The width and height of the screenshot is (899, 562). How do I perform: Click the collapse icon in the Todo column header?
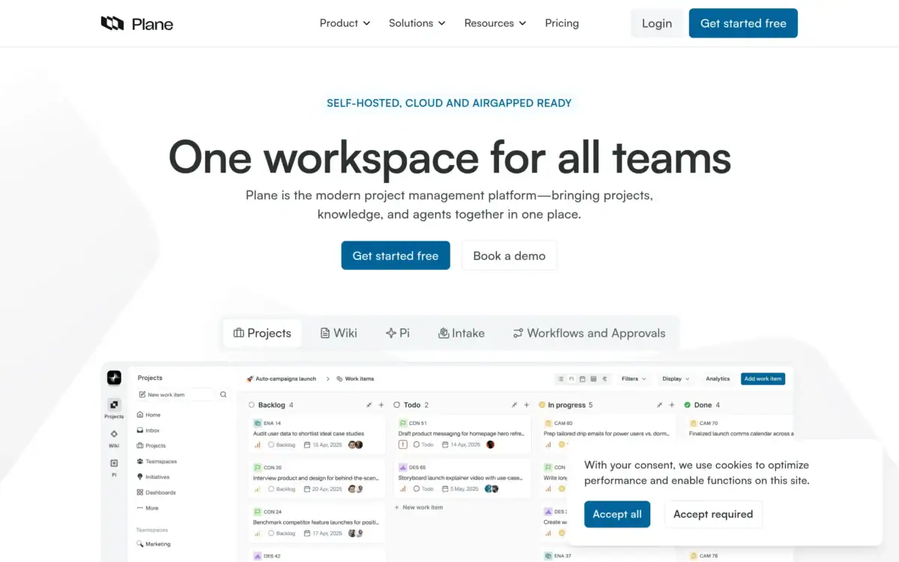coord(514,405)
